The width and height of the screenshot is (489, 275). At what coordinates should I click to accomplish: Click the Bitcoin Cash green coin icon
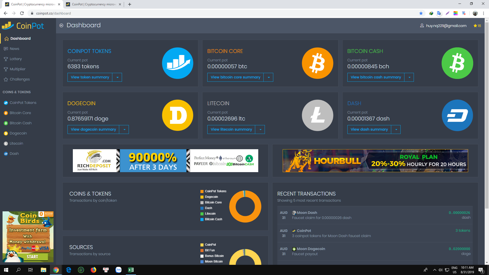pos(457,63)
